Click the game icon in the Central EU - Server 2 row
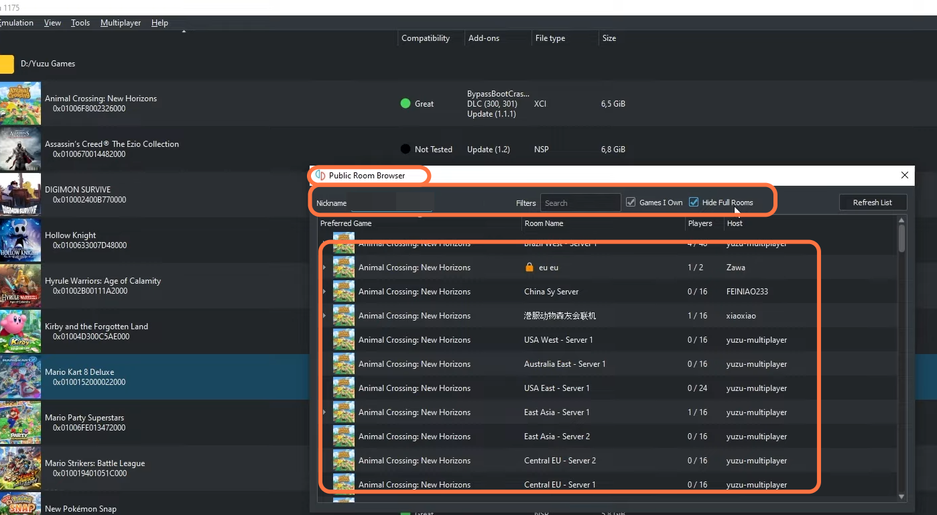937x515 pixels. [x=344, y=461]
